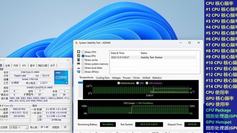Click the 4800.00 MHz core speed value

[19, 109]
